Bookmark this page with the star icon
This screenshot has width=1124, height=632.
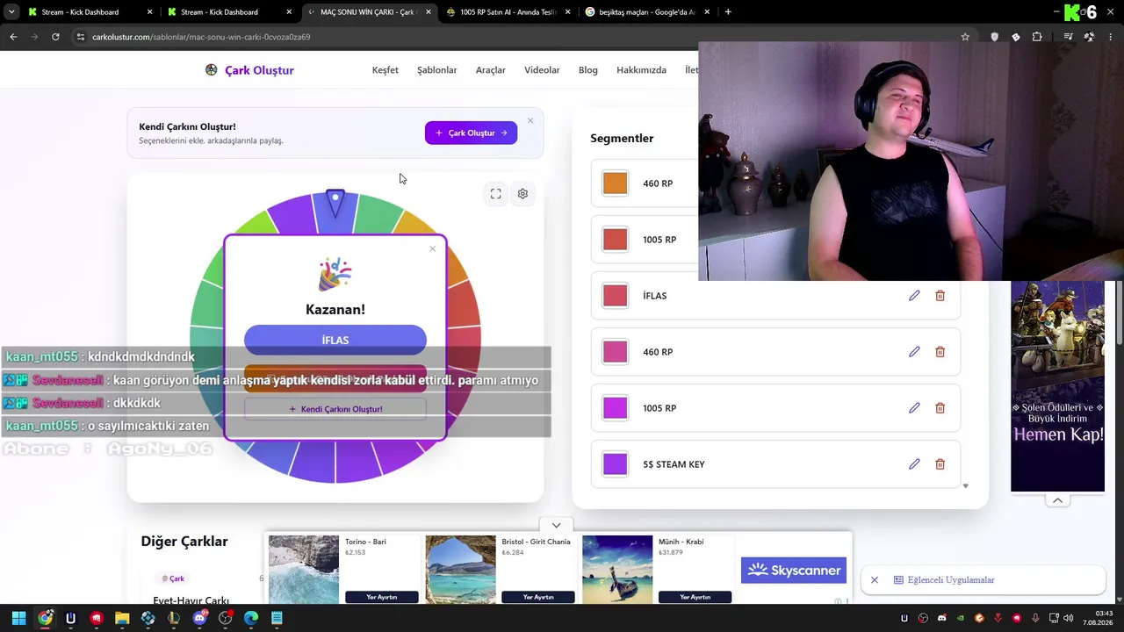(x=965, y=37)
